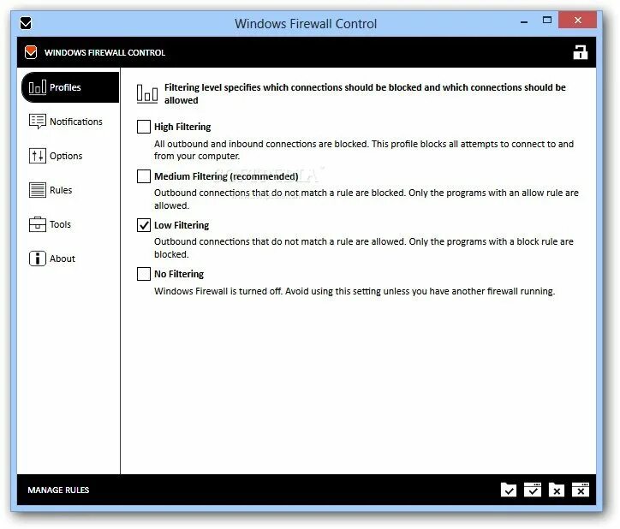Tick the No Filtering checkbox
This screenshot has height=529, width=620.
pos(144,274)
